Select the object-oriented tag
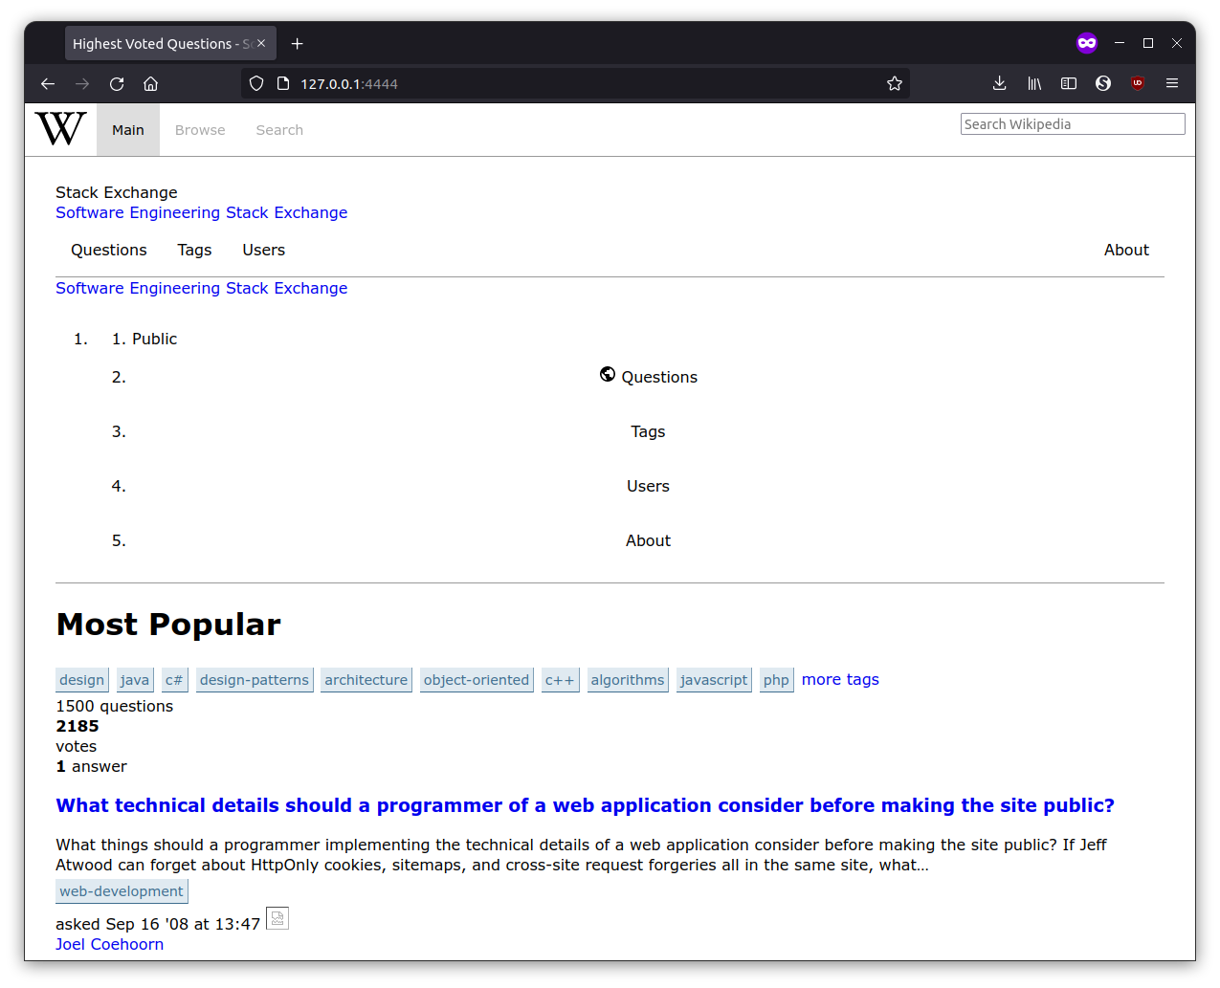 (x=477, y=680)
